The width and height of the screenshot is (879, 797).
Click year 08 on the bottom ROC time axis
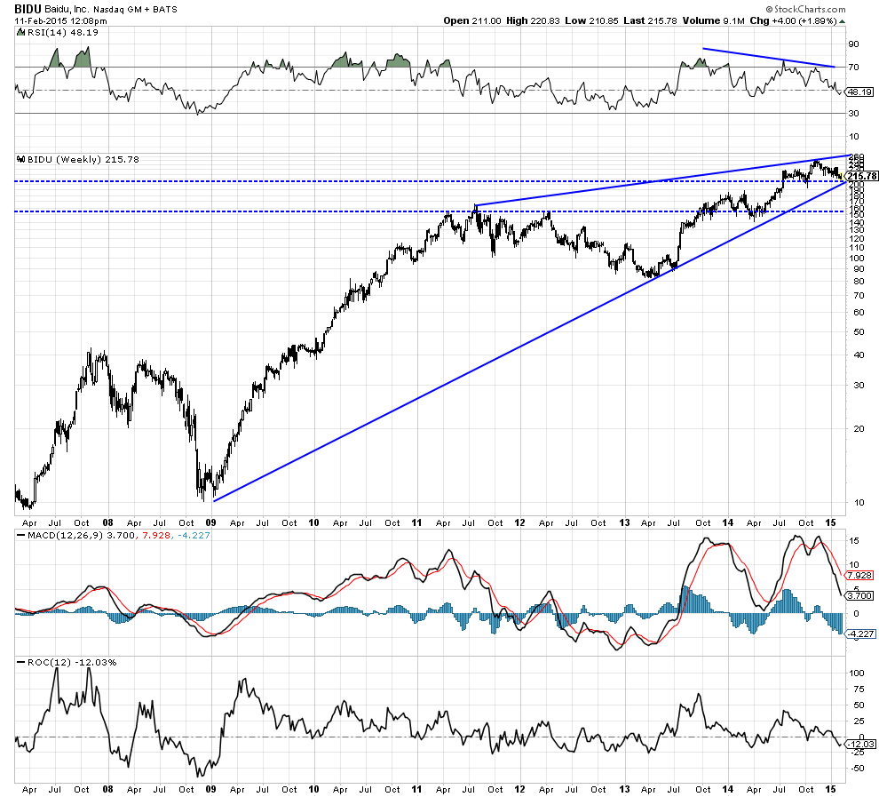(107, 789)
